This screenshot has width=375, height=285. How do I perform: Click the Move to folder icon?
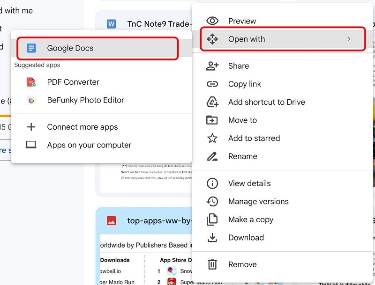point(212,120)
